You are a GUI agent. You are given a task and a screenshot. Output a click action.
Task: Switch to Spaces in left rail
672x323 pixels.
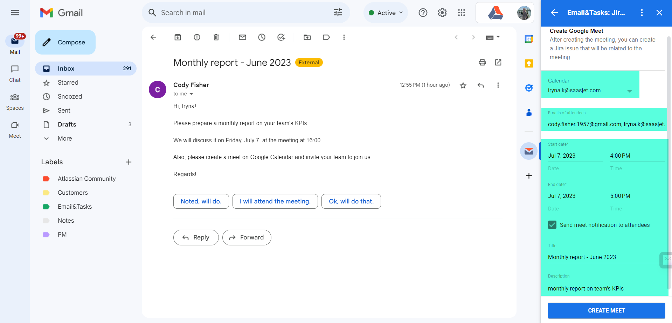click(x=15, y=101)
